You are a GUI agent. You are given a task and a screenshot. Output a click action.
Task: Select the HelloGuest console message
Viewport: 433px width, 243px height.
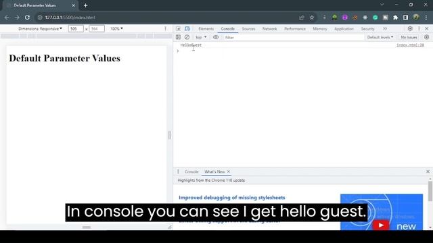(x=191, y=45)
